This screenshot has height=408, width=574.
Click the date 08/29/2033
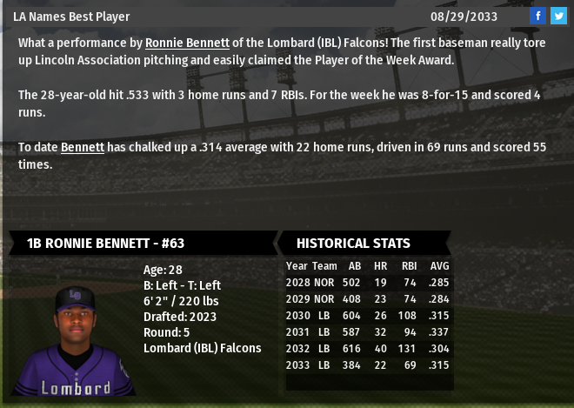pyautogui.click(x=464, y=17)
